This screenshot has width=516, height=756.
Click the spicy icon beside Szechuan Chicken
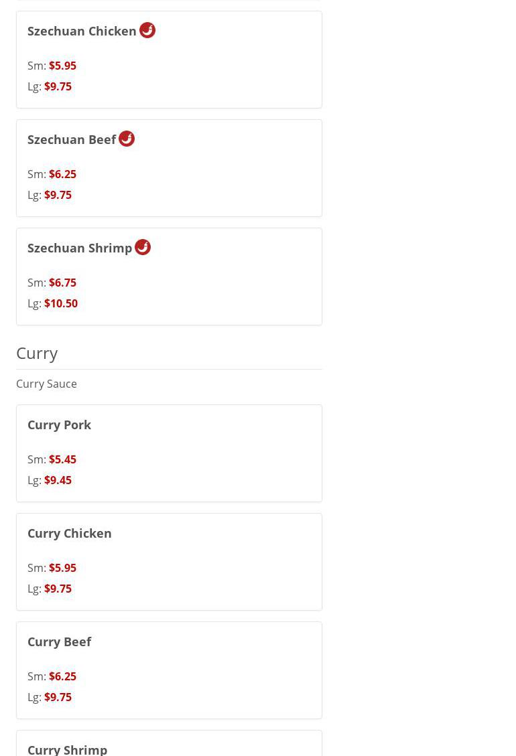point(147,30)
